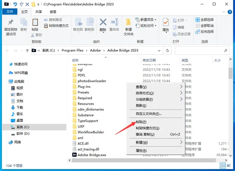The width and height of the screenshot is (235, 171).
Task: Click the horizontal scrollbar thumb
Action: click(144, 160)
